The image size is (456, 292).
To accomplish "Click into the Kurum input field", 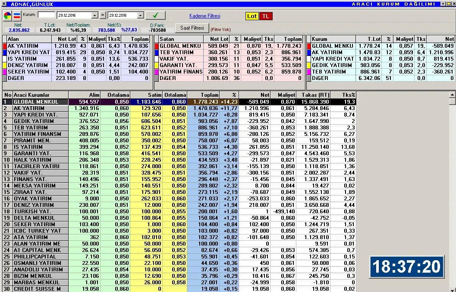I will [46, 15].
